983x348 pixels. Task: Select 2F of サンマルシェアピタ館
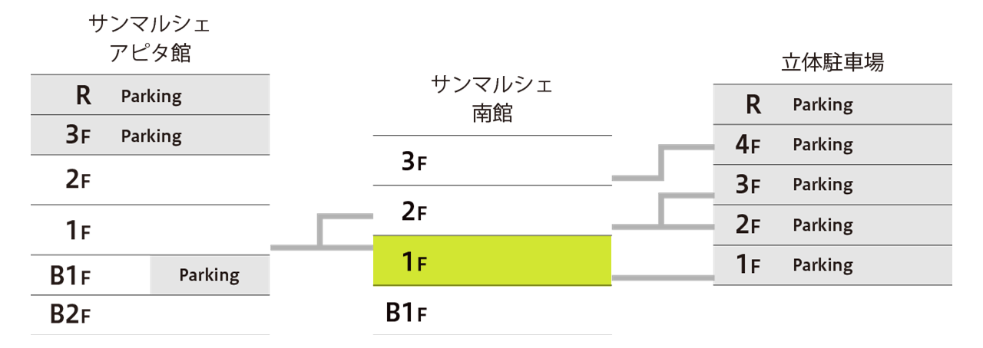tap(151, 179)
